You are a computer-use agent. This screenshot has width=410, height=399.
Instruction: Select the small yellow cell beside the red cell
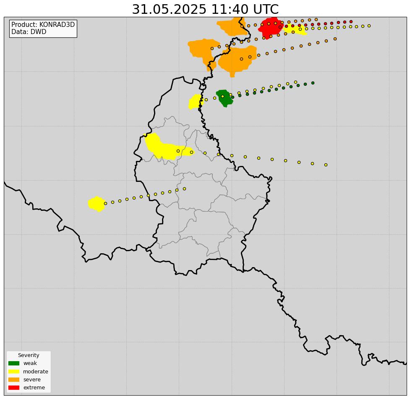click(x=295, y=29)
